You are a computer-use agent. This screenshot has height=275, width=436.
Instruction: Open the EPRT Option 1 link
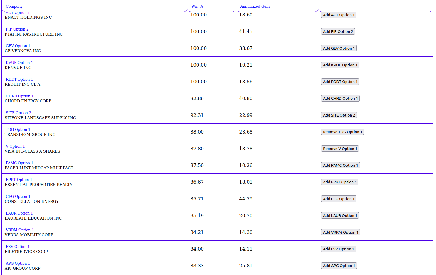[19, 180]
